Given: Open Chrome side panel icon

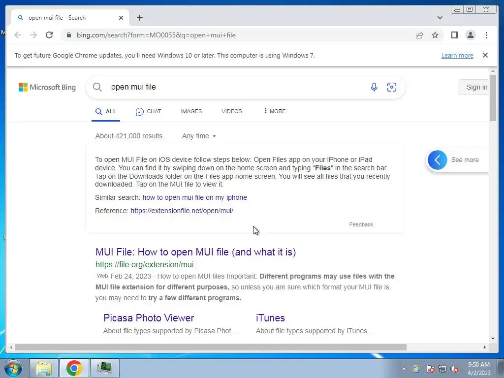Looking at the screenshot, I should coord(454,35).
